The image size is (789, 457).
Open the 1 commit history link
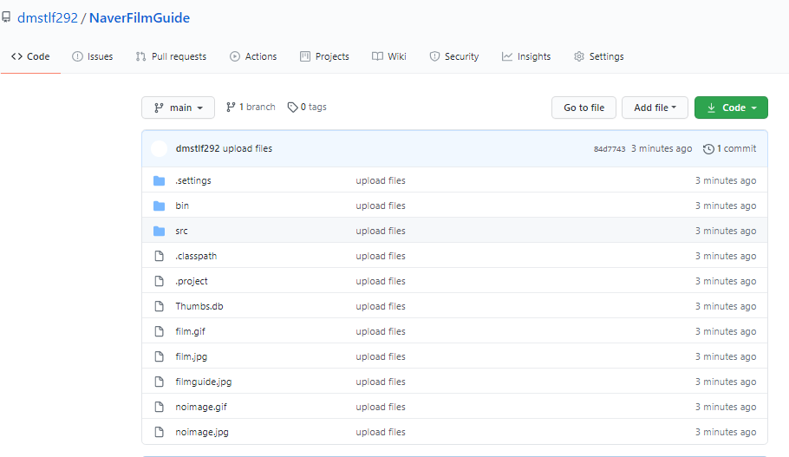(x=730, y=148)
